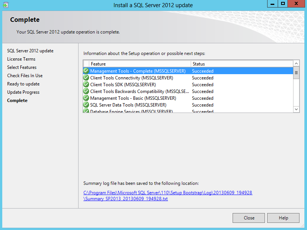Click Succeeded status for SQL Server Data Tools
The image size is (307, 230).
(203, 105)
